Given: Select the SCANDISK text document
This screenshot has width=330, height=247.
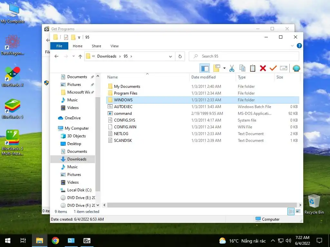Looking at the screenshot, I should (123, 140).
